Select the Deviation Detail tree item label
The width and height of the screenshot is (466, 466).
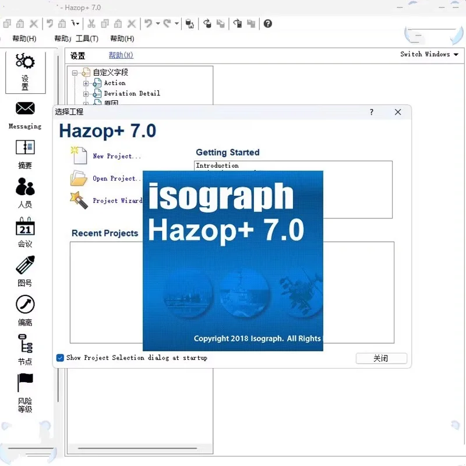tap(132, 93)
